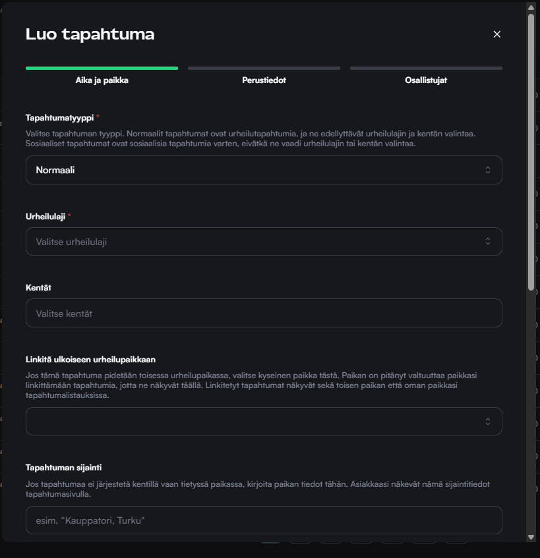Click the chevron icon in Tapahtumatyyppi field

pyautogui.click(x=488, y=170)
